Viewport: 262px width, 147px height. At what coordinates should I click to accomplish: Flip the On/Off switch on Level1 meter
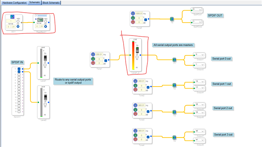point(45,58)
